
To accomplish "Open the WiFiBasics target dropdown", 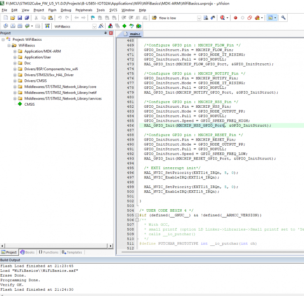I will (x=94, y=26).
